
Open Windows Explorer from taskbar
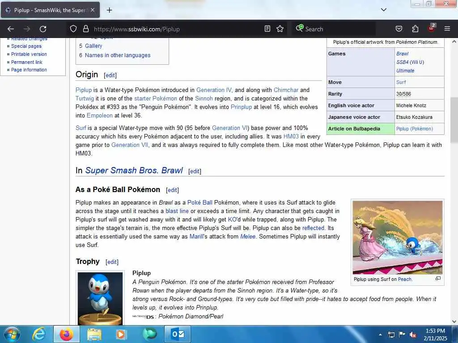click(94, 334)
